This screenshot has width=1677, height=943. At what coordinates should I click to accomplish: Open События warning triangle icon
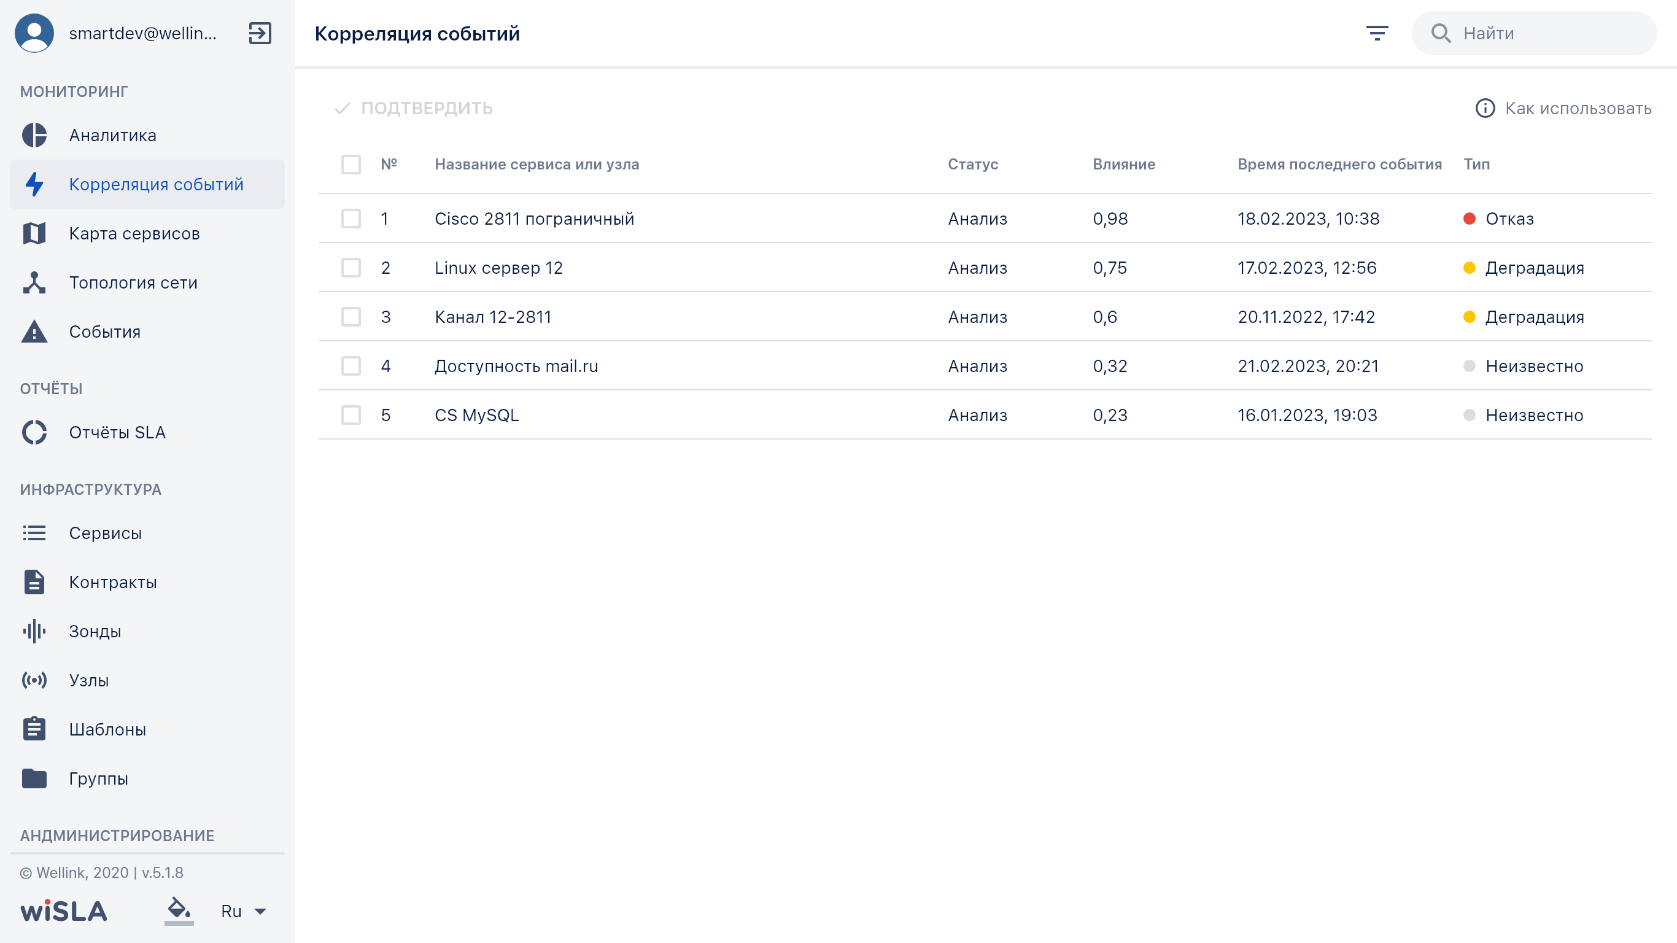click(34, 332)
